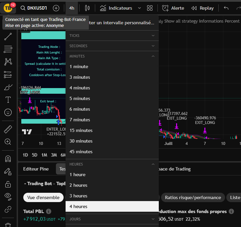Click the DNXUSDT symbol search field
The width and height of the screenshot is (241, 227).
pyautogui.click(x=34, y=8)
